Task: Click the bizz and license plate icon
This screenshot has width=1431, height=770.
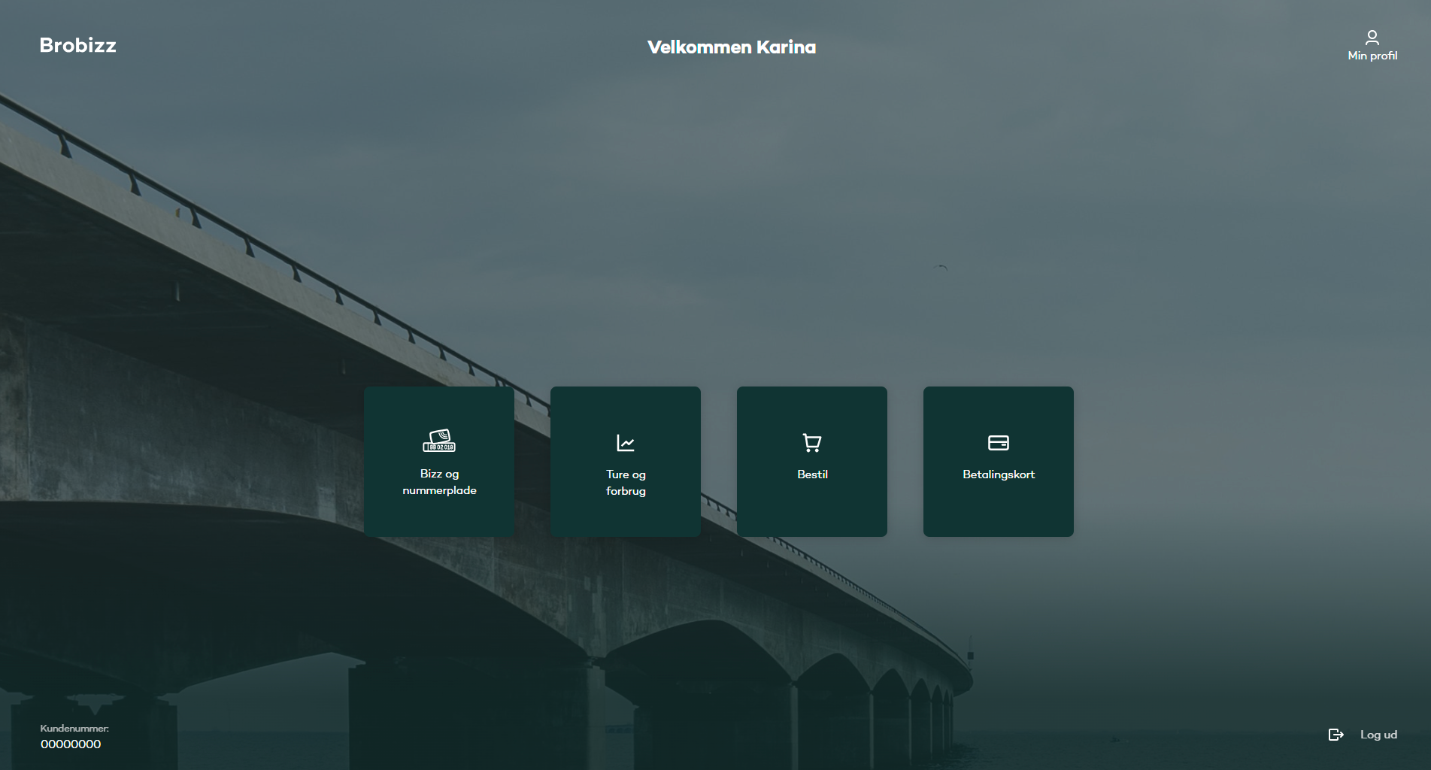Action: (x=439, y=441)
